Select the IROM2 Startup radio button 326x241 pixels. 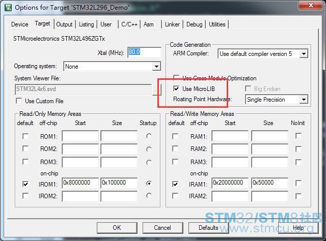click(149, 196)
